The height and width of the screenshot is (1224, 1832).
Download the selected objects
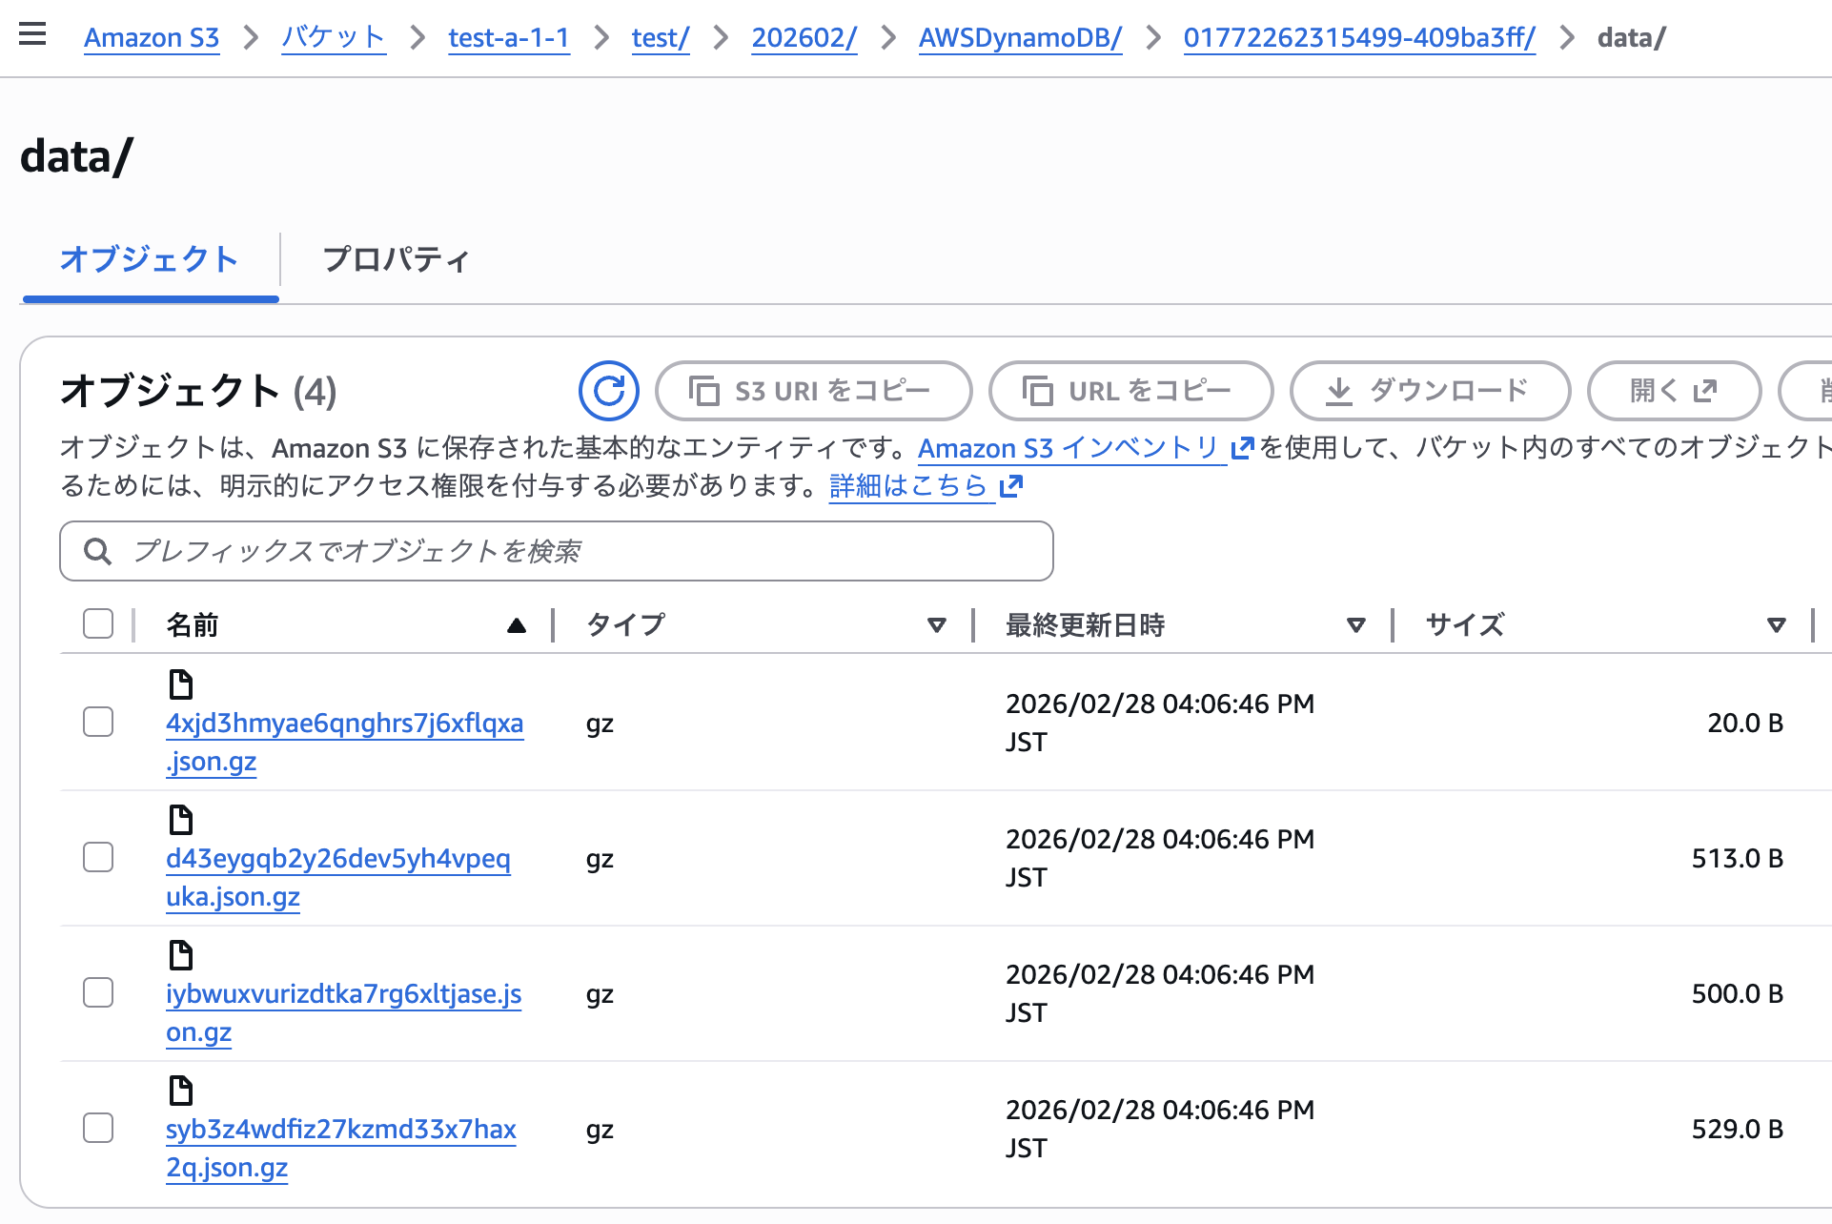[x=1430, y=391]
